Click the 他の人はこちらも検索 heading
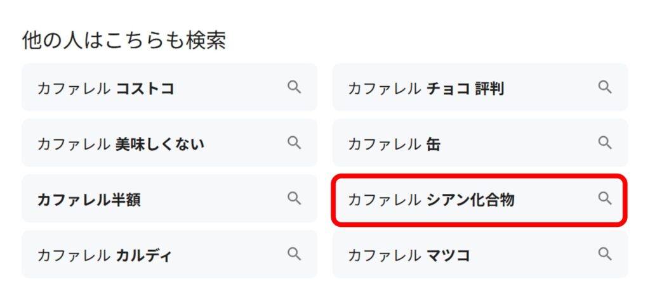 124,41
